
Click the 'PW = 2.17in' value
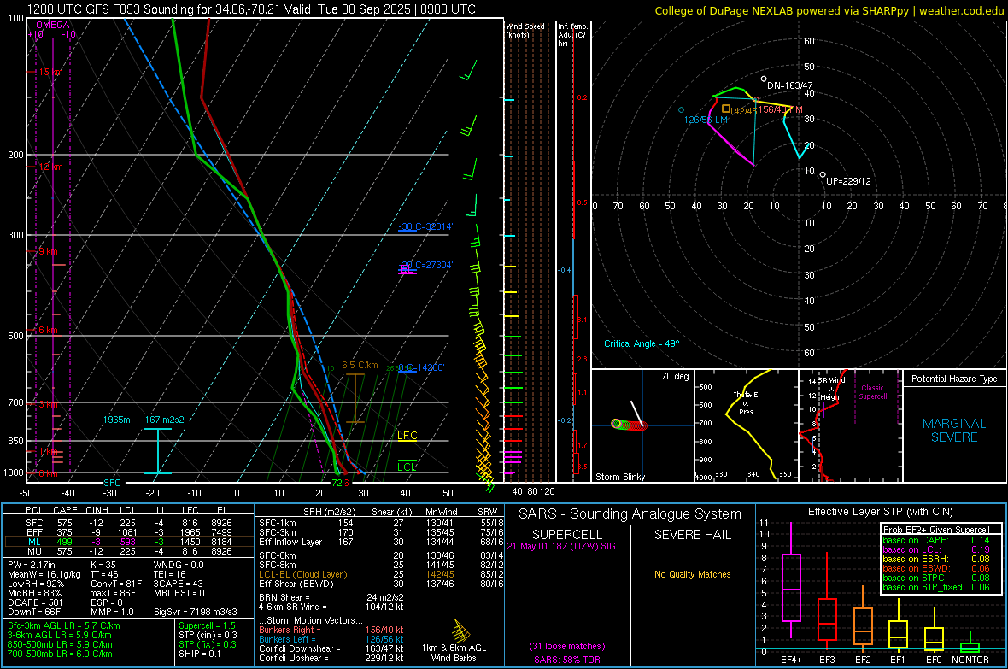(32, 565)
